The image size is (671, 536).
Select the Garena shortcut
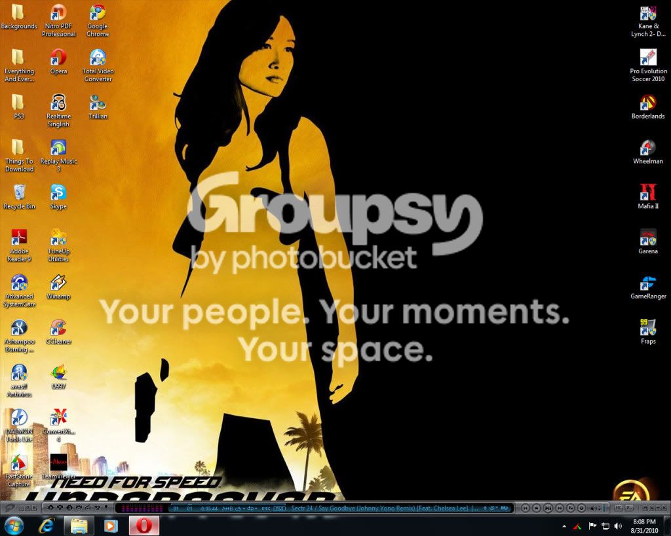[x=648, y=242]
